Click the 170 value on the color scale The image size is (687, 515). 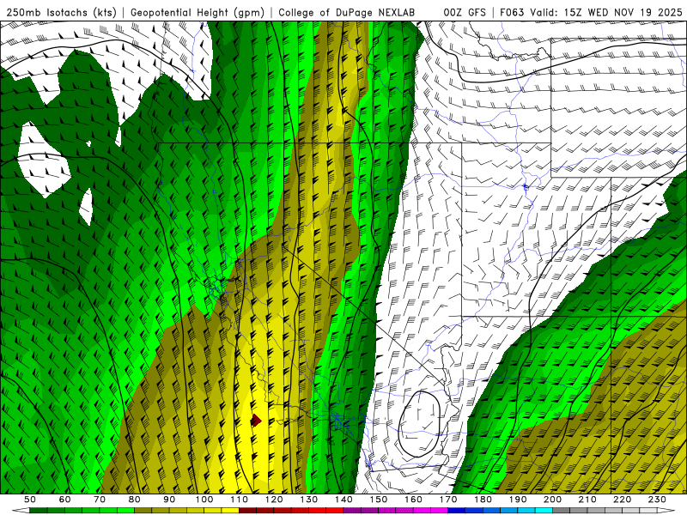point(447,500)
